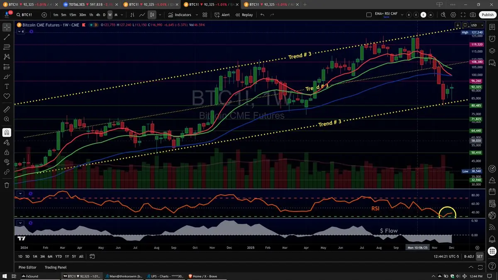This screenshot has height=280, width=498.
Task: Toggle B-ADJ back adjustment
Action: tap(469, 256)
